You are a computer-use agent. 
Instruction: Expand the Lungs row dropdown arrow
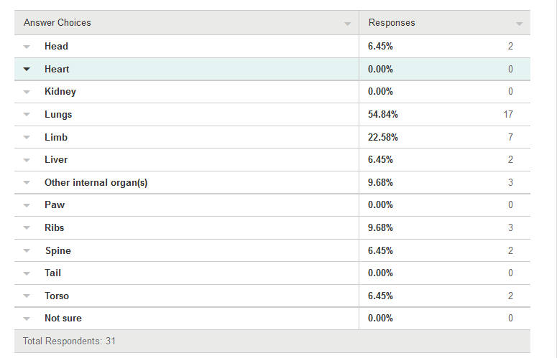tap(27, 115)
